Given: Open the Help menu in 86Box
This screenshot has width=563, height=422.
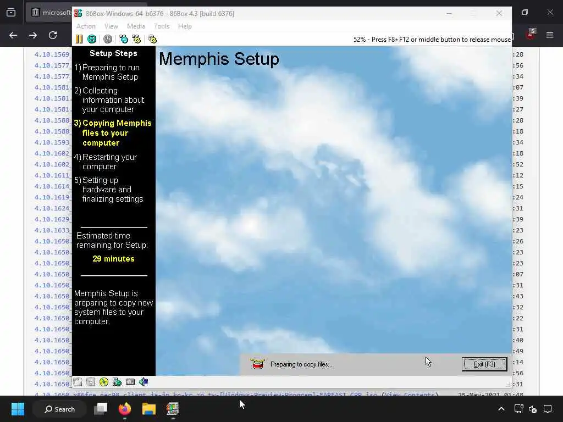Looking at the screenshot, I should (x=185, y=26).
